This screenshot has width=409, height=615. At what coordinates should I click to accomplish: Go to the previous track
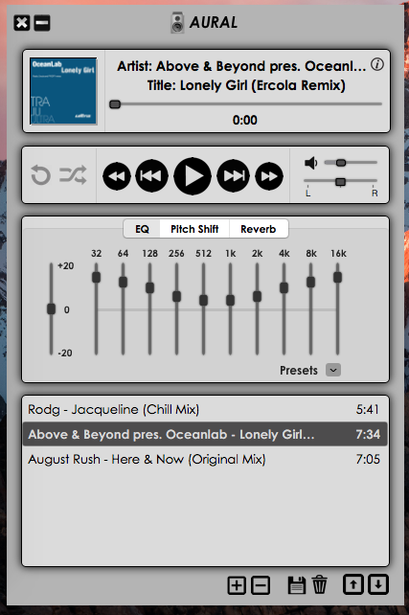click(x=151, y=175)
